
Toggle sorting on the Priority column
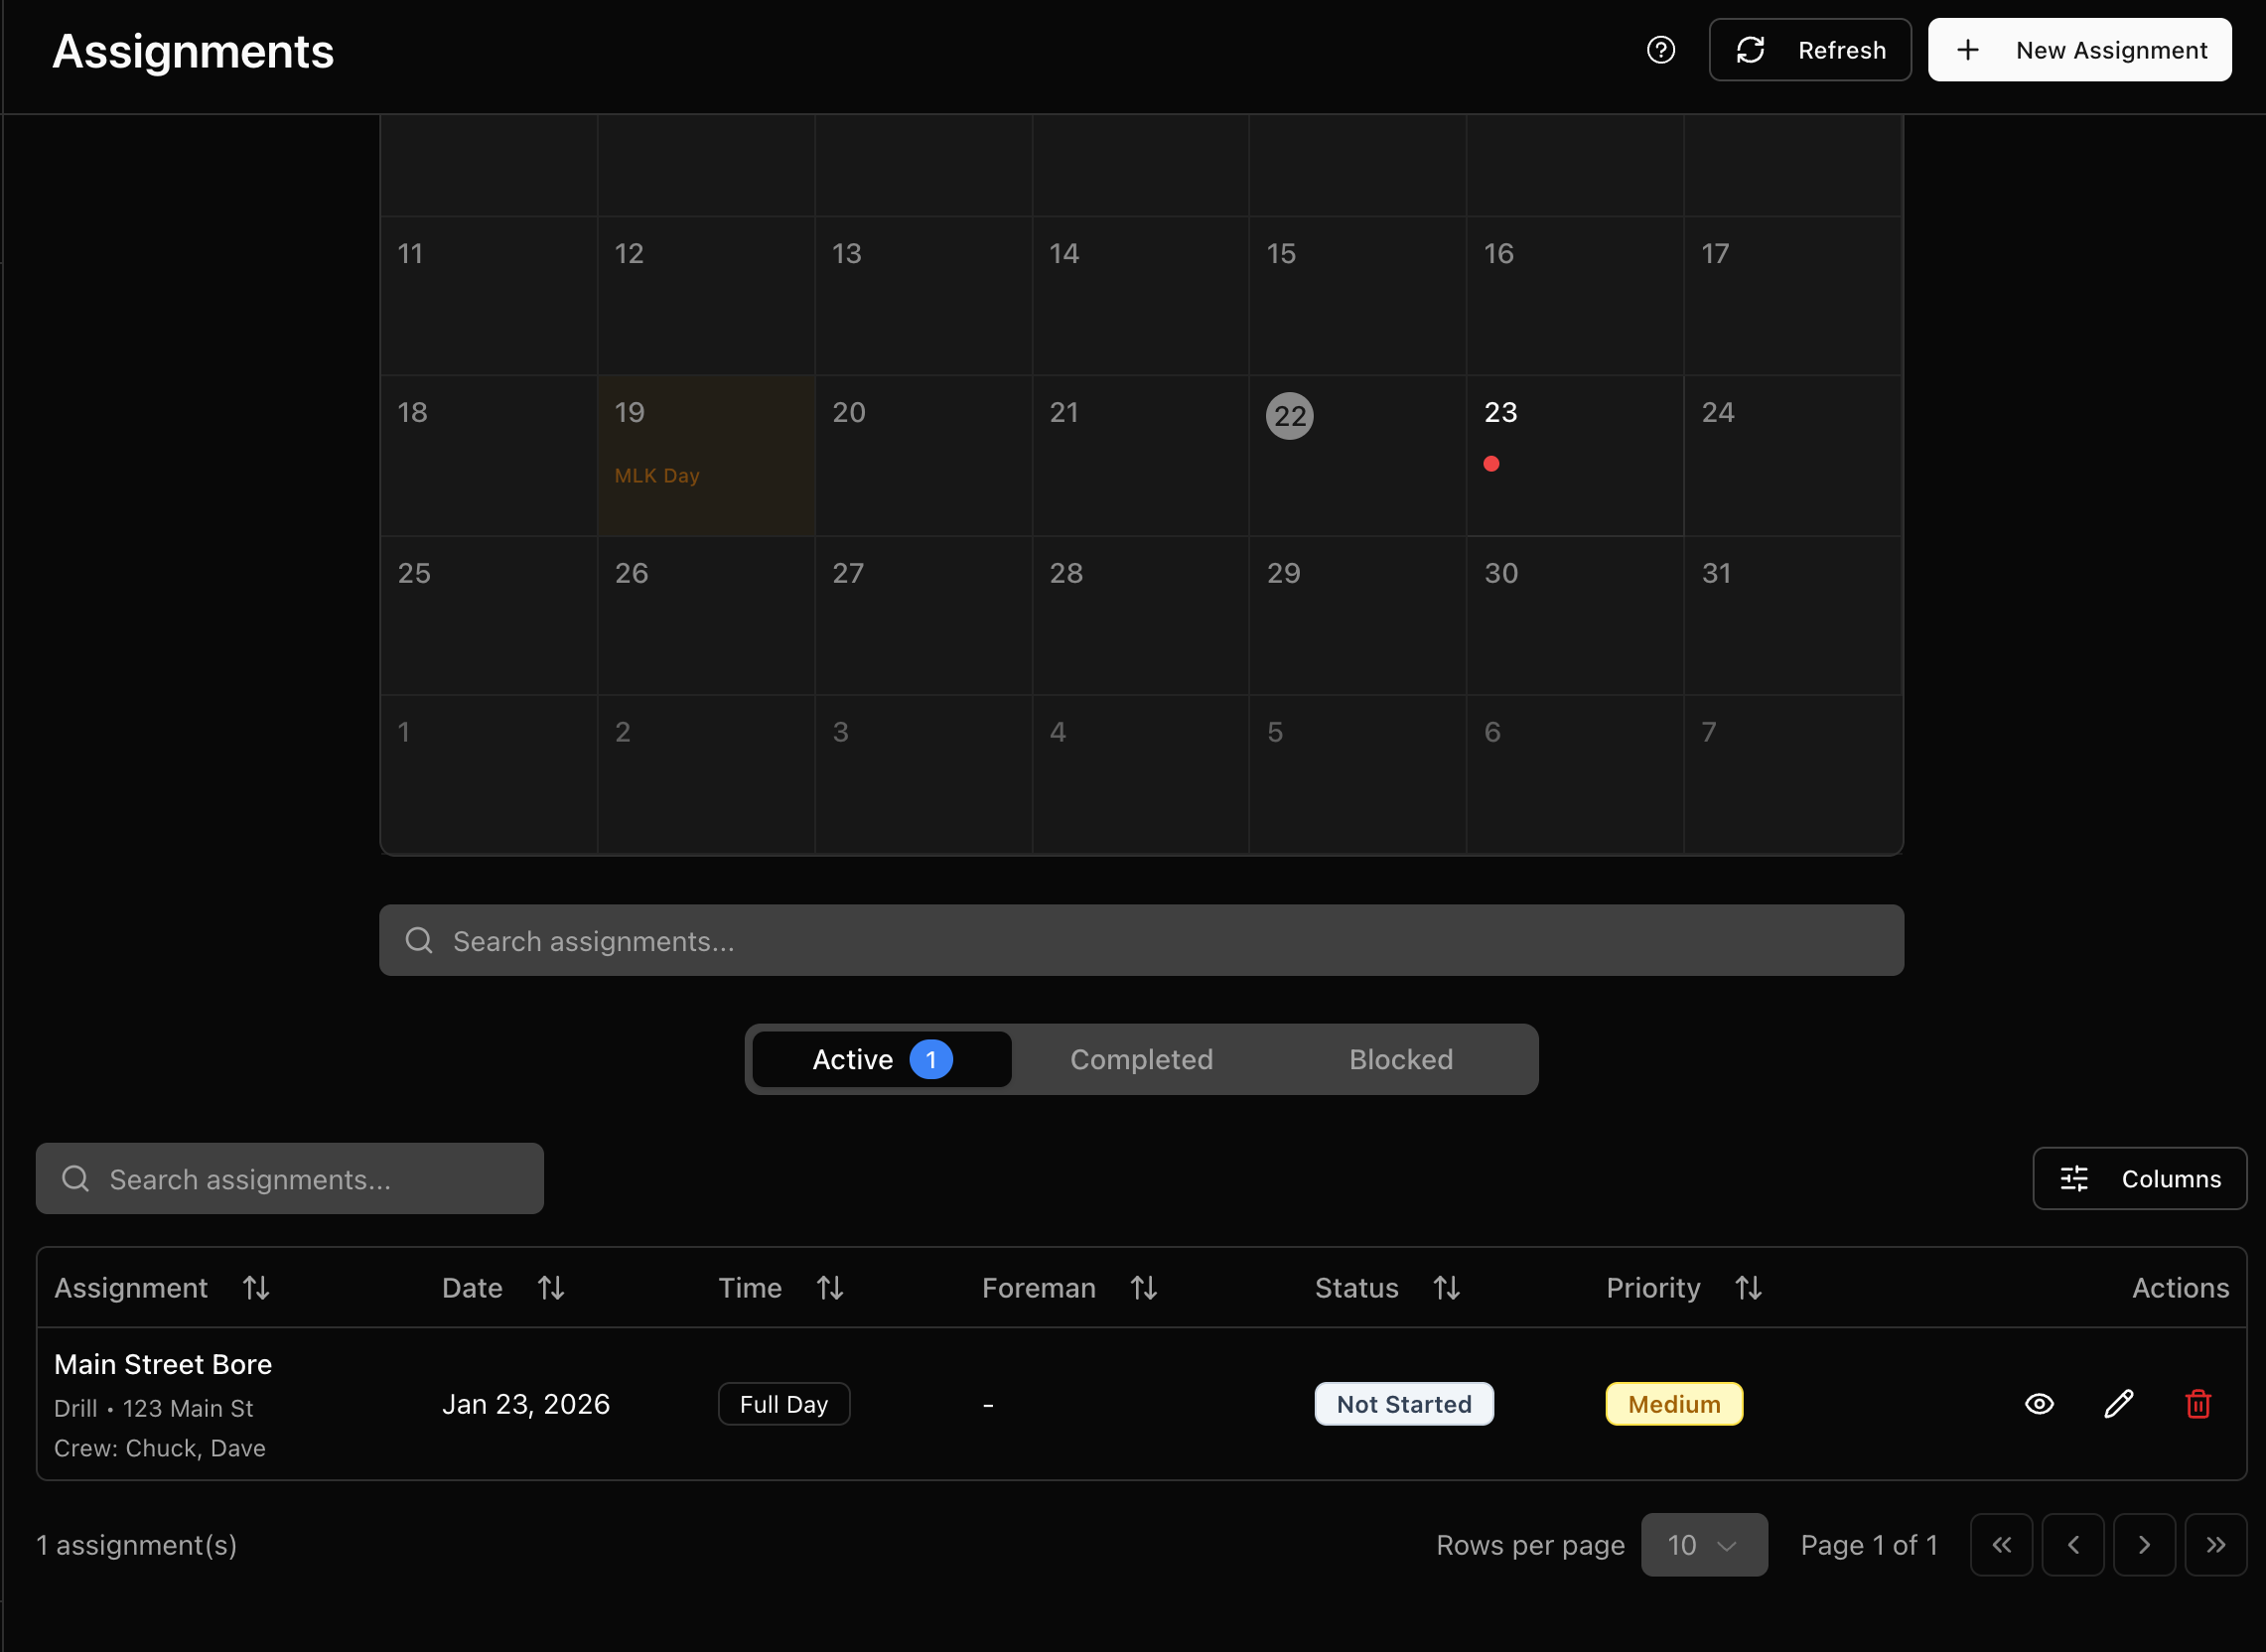tap(1747, 1288)
